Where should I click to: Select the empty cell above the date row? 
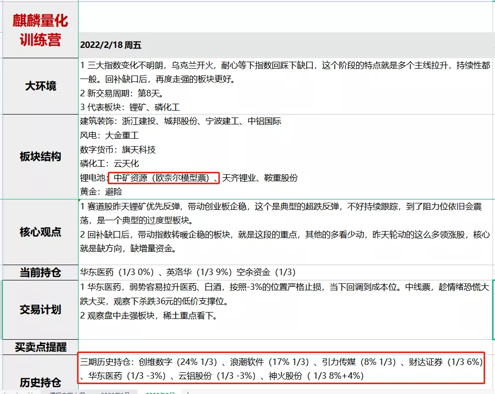(x=286, y=17)
